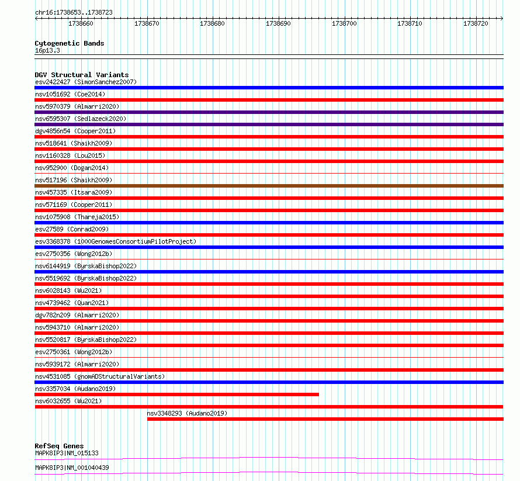
Task: Click ruler position 1738700
Action: (344, 23)
